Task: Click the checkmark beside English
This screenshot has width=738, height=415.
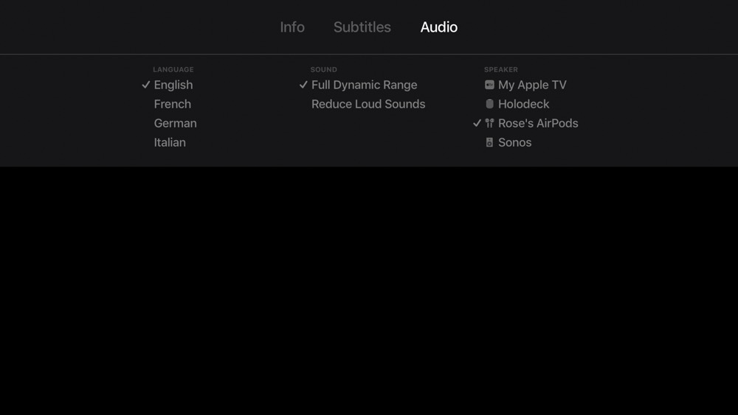Action: pyautogui.click(x=146, y=85)
